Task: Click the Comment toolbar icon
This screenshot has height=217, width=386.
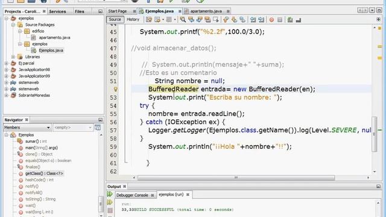Action: click(x=290, y=20)
